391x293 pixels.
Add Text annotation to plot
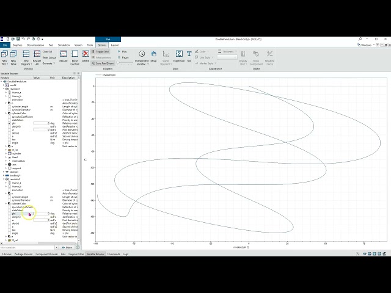point(189,56)
